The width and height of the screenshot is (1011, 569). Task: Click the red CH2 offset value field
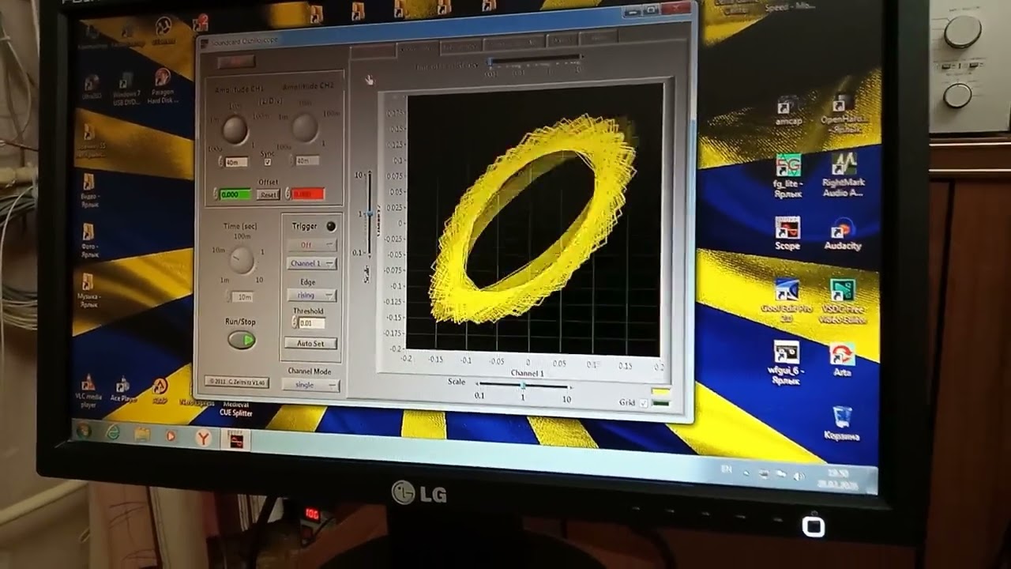(x=307, y=194)
